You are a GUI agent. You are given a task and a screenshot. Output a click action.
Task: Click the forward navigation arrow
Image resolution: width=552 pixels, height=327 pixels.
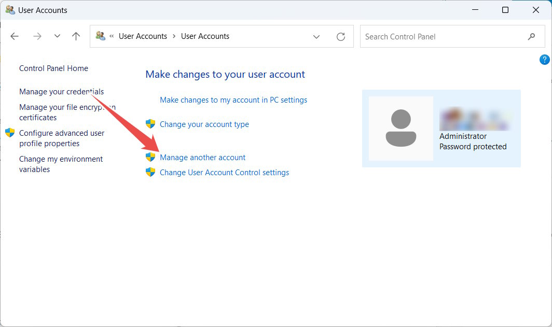tap(36, 36)
